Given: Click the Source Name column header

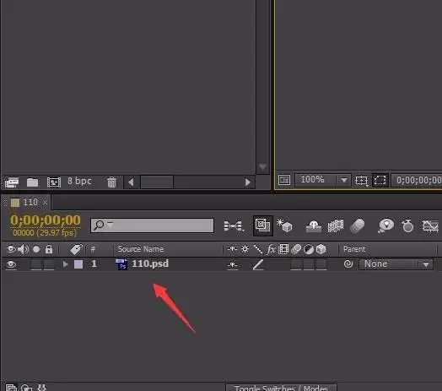Looking at the screenshot, I should (x=141, y=249).
